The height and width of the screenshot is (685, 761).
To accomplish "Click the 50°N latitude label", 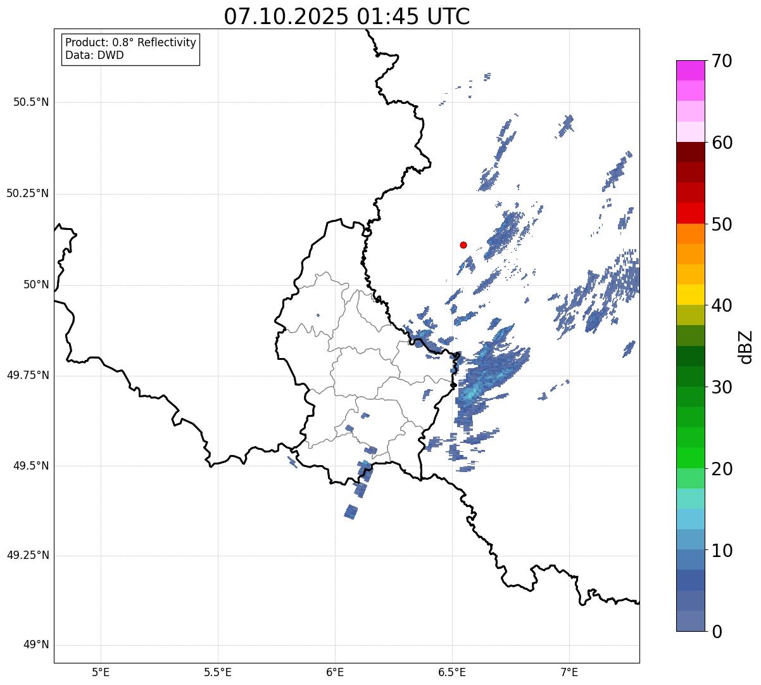I will [37, 285].
